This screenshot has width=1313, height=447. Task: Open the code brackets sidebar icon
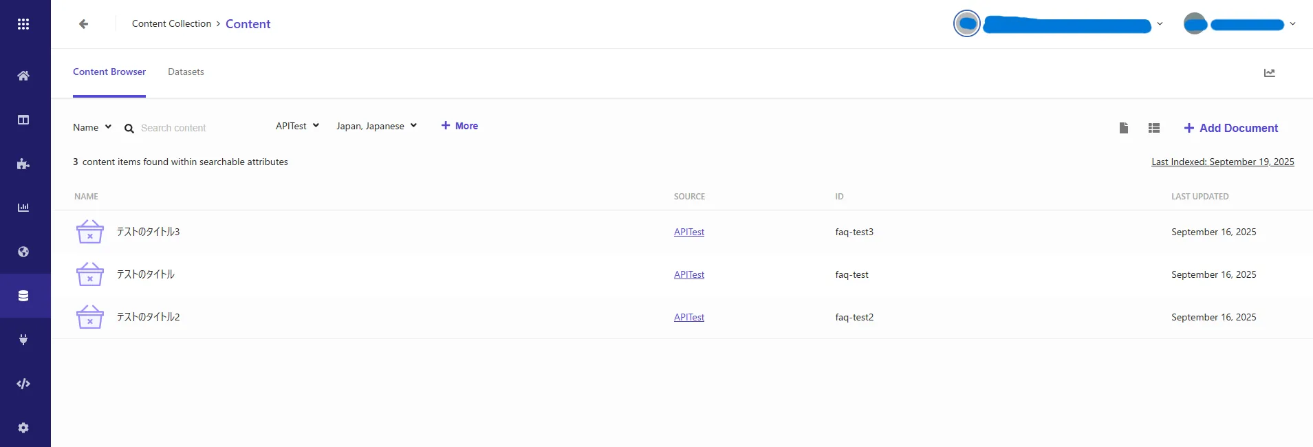coord(23,384)
